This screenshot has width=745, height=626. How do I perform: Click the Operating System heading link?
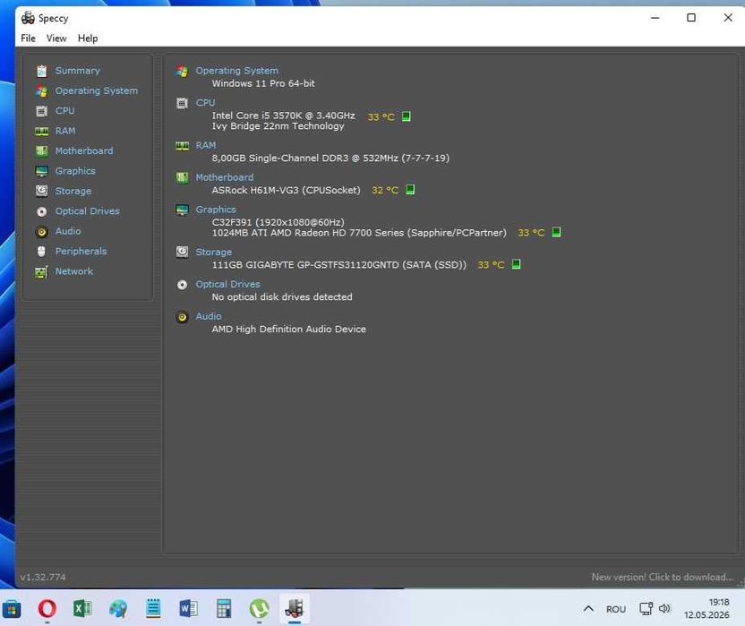[237, 71]
